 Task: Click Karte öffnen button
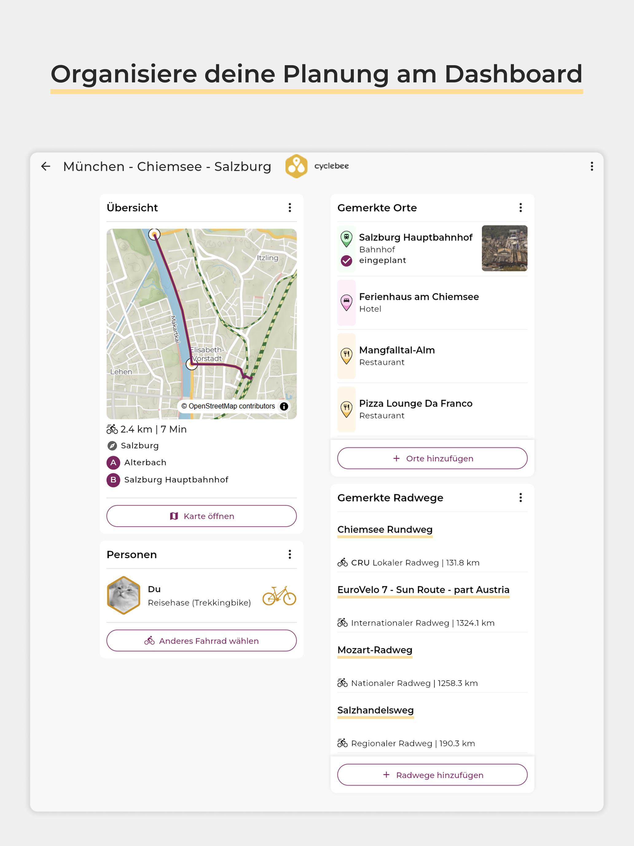pyautogui.click(x=202, y=516)
